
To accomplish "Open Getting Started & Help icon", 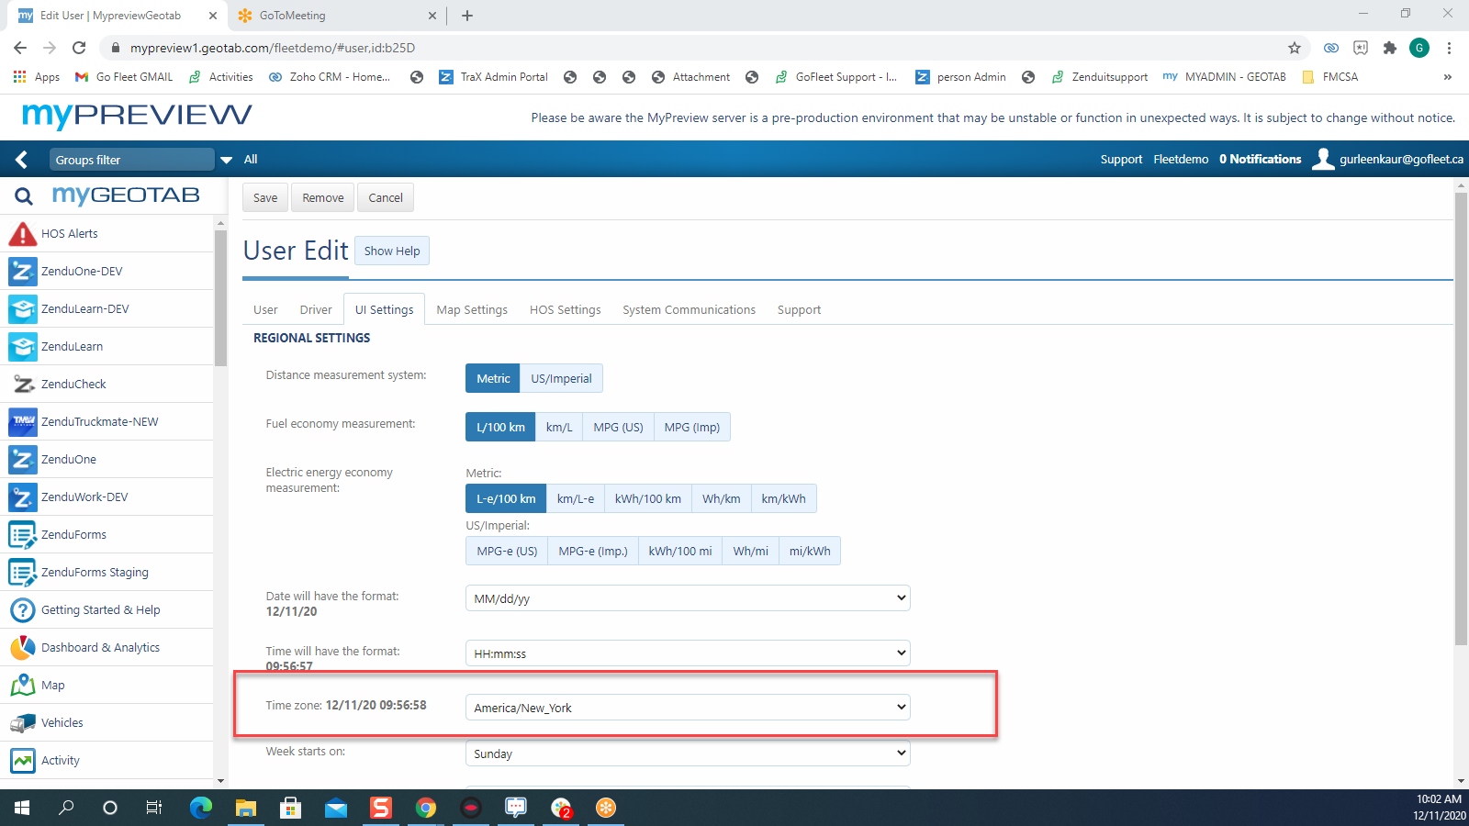I will pos(22,610).
